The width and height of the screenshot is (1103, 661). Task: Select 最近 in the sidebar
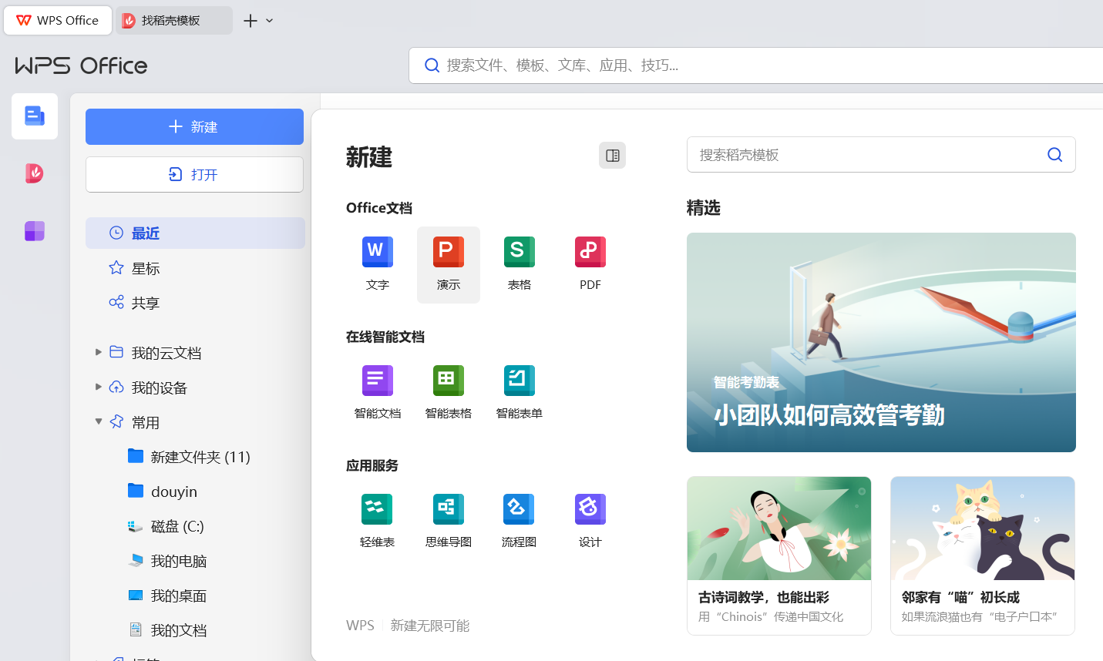pos(195,233)
